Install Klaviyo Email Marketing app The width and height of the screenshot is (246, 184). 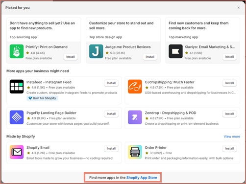(229, 57)
